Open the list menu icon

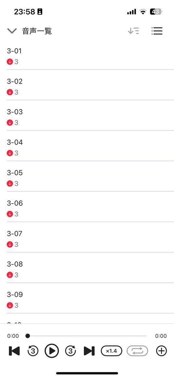coord(157,31)
